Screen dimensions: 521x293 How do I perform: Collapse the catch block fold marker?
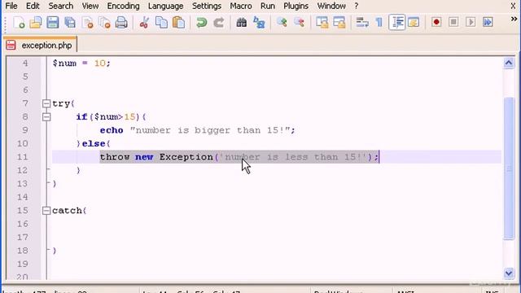(46, 211)
